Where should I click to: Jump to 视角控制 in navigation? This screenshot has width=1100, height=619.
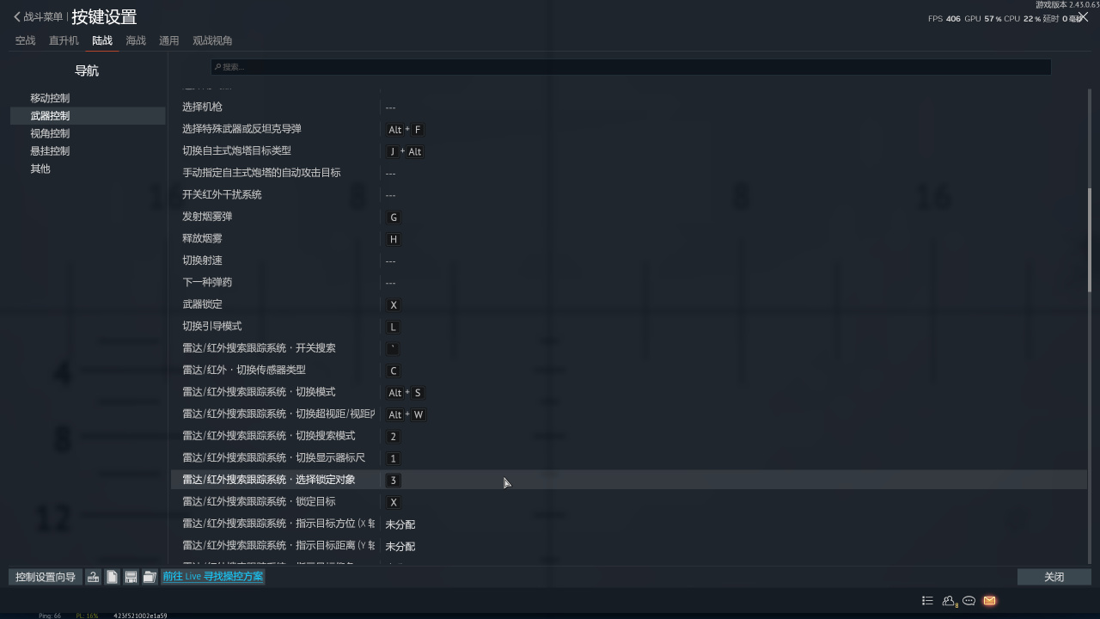click(50, 133)
